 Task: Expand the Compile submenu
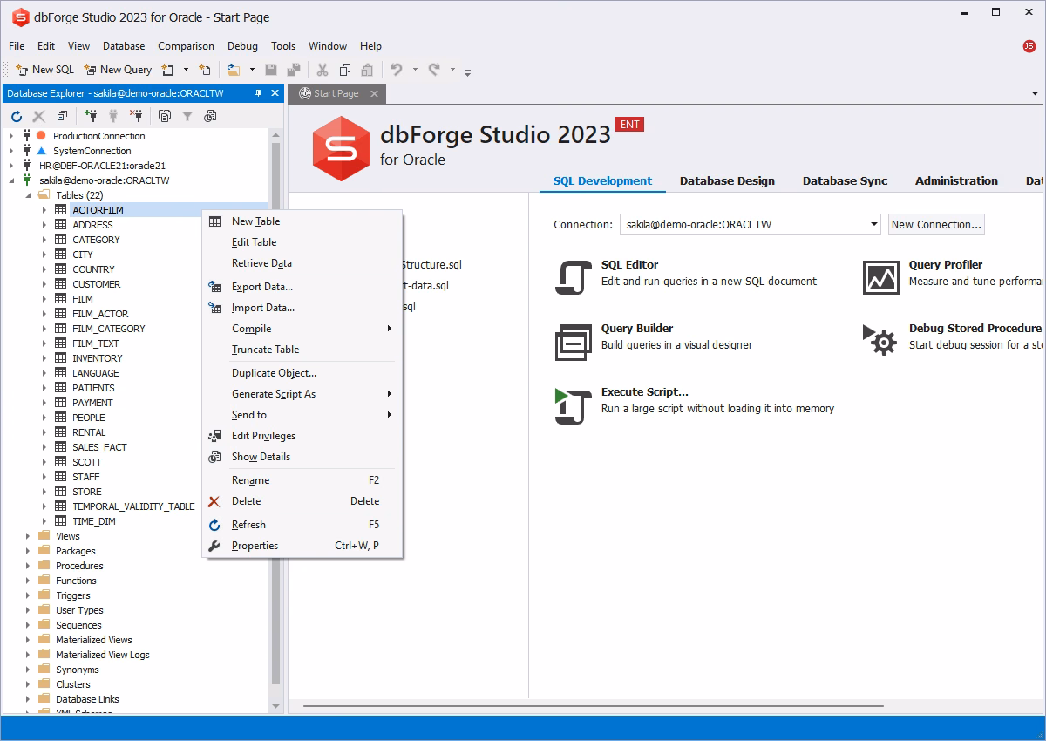coord(302,329)
